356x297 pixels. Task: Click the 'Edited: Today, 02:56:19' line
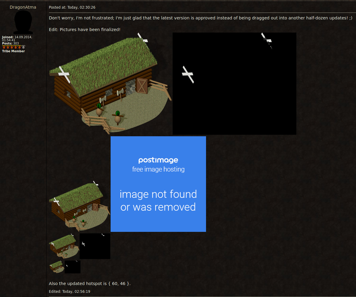coord(69,291)
